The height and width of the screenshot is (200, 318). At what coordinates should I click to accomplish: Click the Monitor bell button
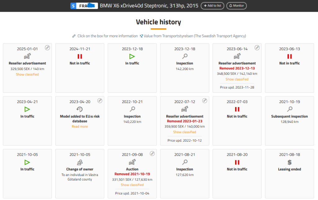236,6
